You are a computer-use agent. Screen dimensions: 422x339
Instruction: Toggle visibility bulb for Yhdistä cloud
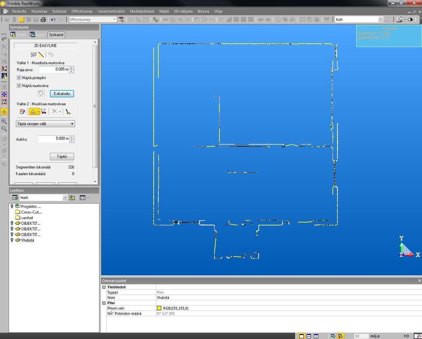12,240
